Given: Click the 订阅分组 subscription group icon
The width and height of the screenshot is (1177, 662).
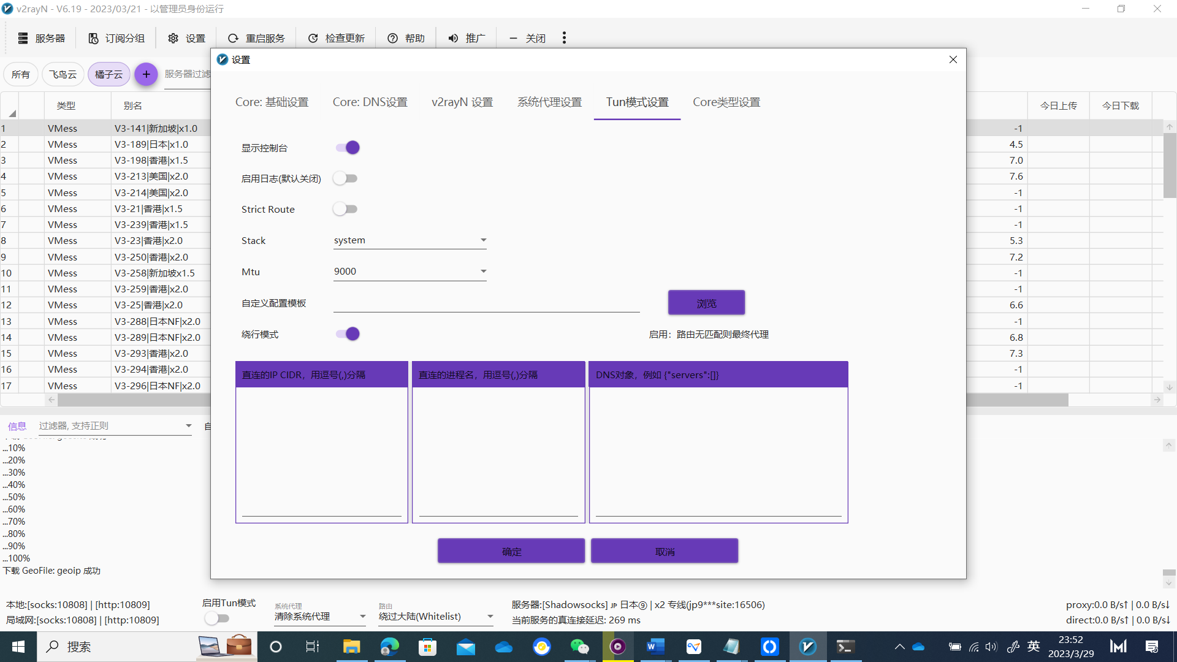Looking at the screenshot, I should [x=93, y=37].
